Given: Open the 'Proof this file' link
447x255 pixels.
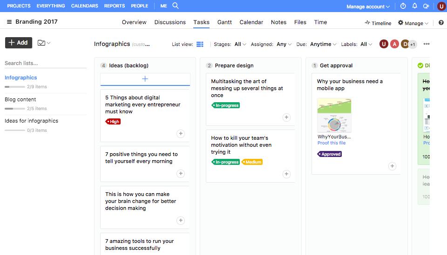Looking at the screenshot, I should pyautogui.click(x=332, y=143).
